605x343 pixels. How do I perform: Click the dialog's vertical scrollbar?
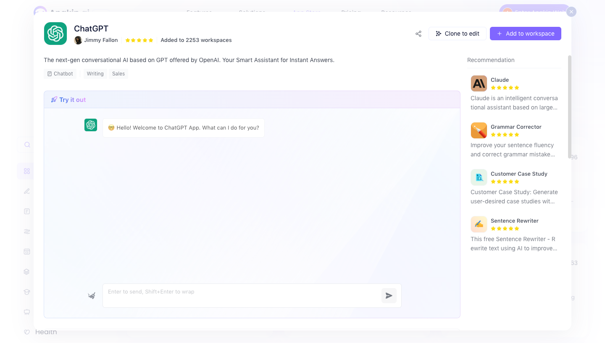[x=570, y=107]
